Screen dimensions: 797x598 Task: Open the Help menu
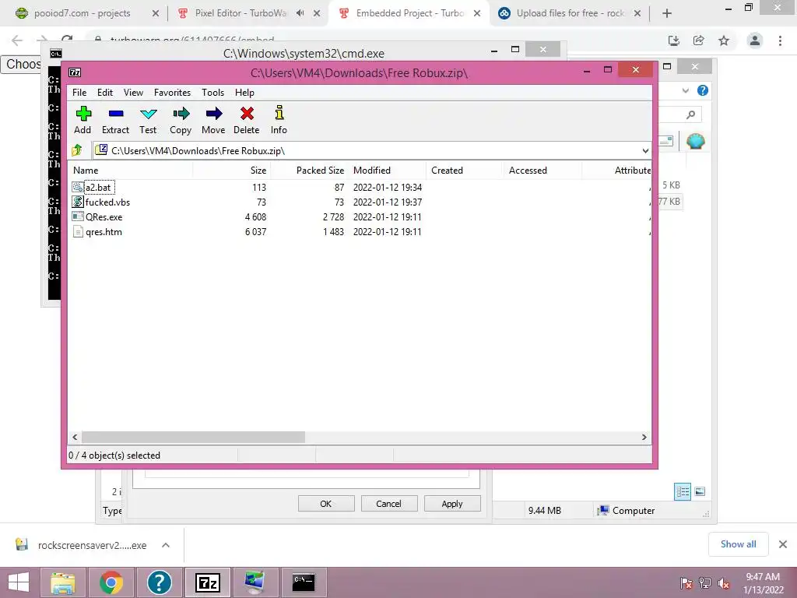[244, 93]
